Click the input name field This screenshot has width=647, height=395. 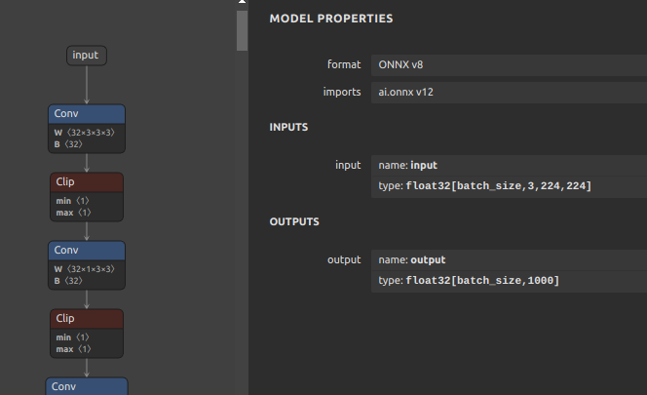pyautogui.click(x=509, y=165)
